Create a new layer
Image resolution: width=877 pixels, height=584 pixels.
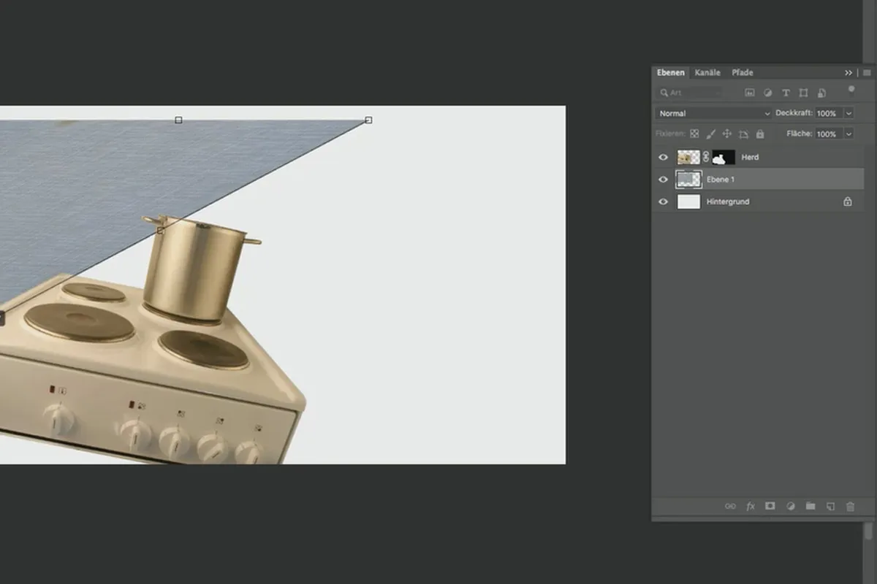click(x=829, y=506)
